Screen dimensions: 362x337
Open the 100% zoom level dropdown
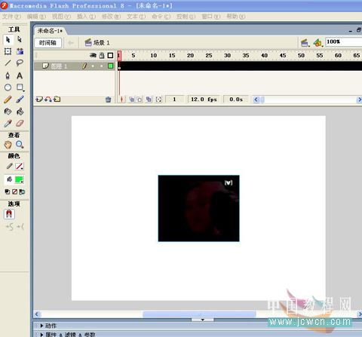344,41
